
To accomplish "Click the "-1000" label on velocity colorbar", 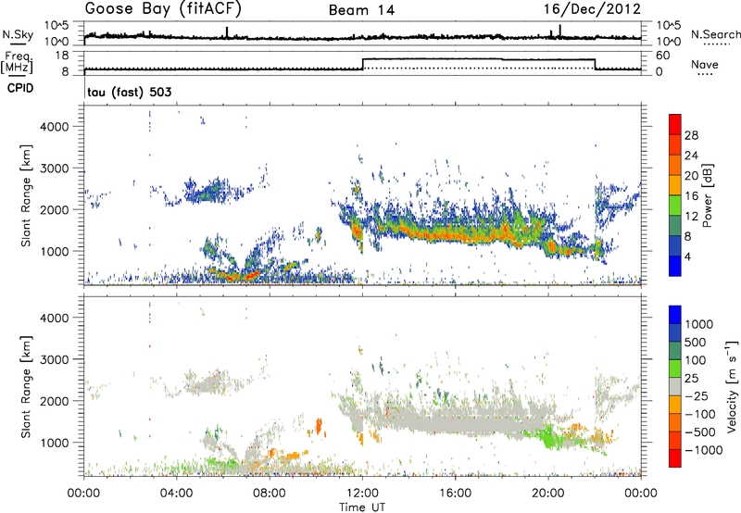I will point(704,450).
